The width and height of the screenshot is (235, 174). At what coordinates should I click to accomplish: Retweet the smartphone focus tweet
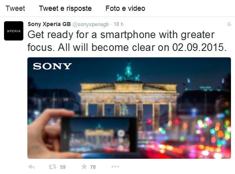pyautogui.click(x=52, y=167)
